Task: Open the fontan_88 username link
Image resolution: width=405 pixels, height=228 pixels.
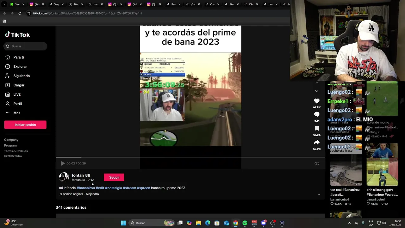Action: (81, 175)
